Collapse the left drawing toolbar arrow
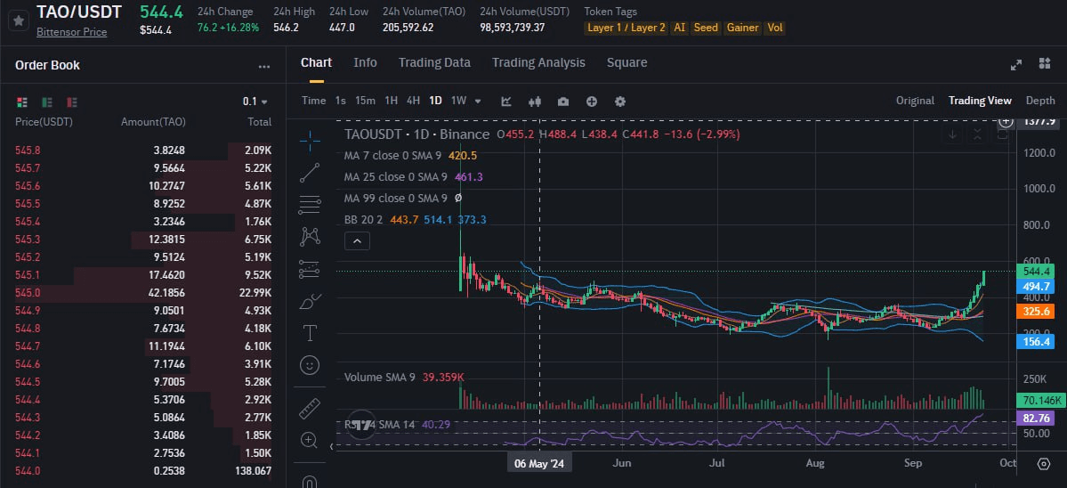 (332, 446)
